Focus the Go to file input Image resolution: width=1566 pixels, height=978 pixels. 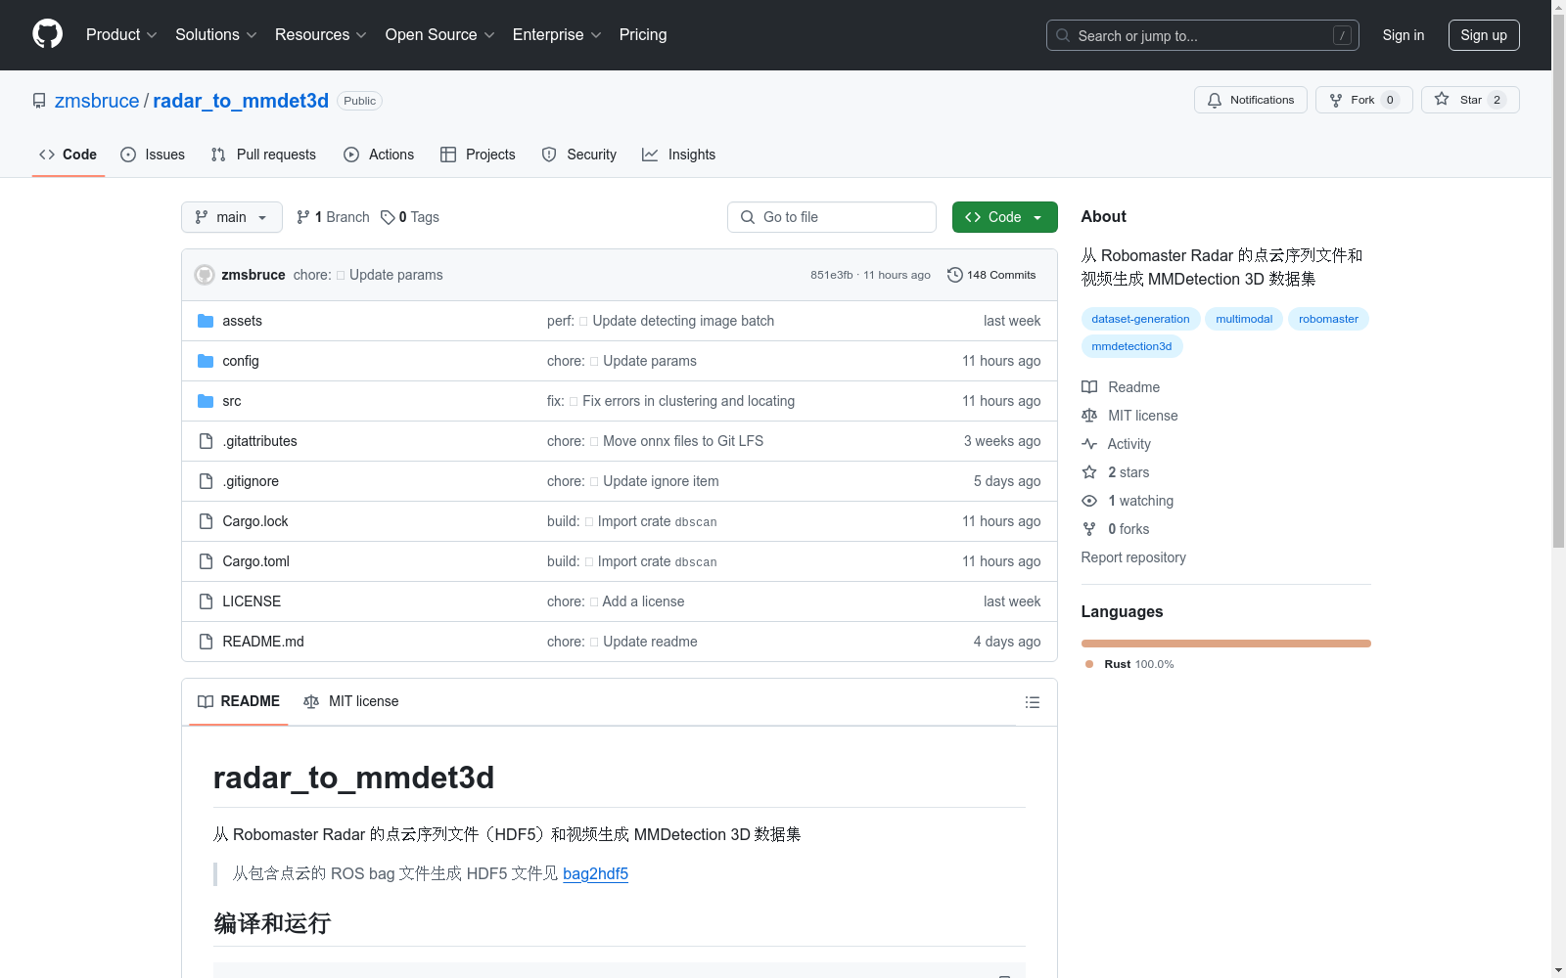click(x=832, y=217)
